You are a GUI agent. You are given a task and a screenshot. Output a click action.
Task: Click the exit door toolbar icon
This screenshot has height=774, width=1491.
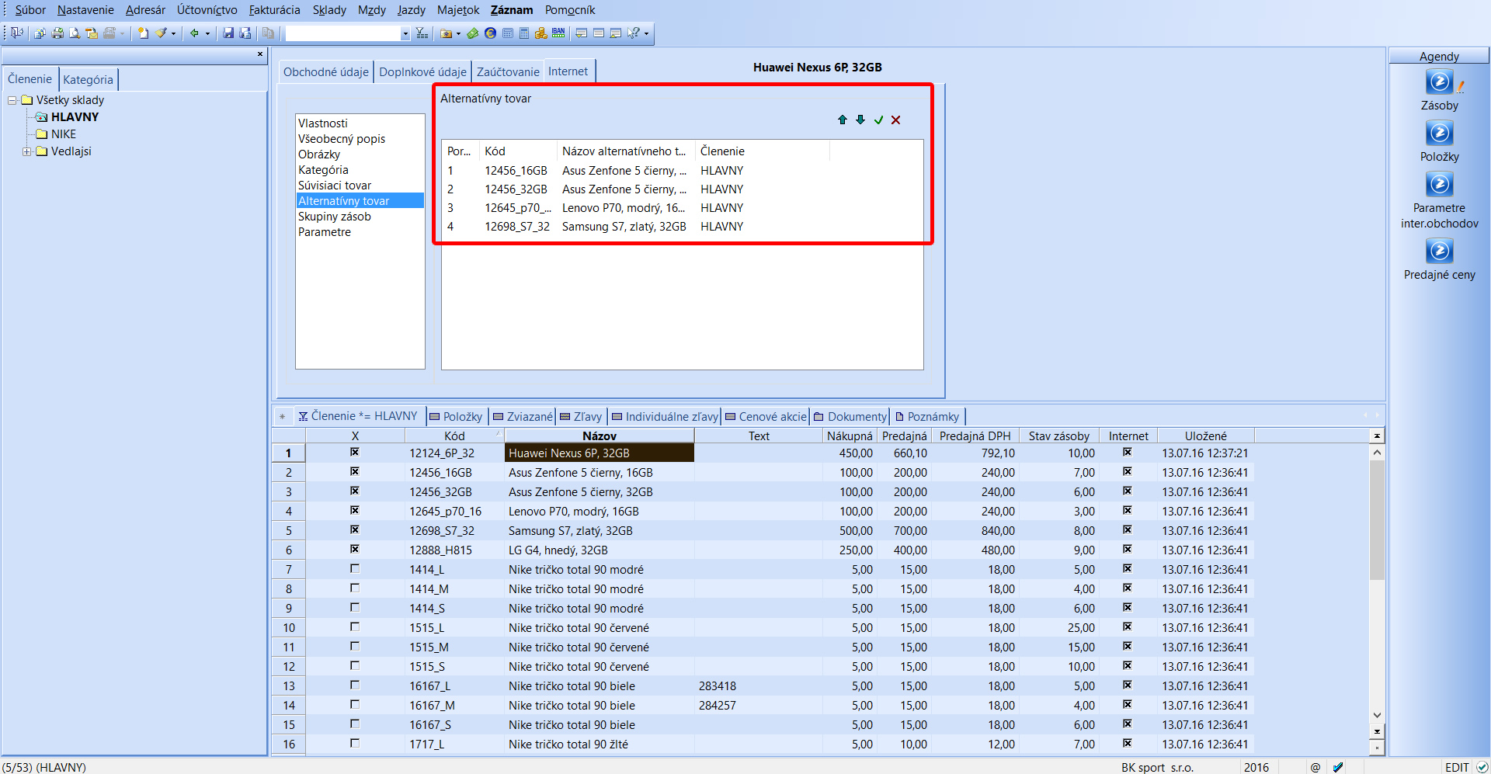point(16,33)
